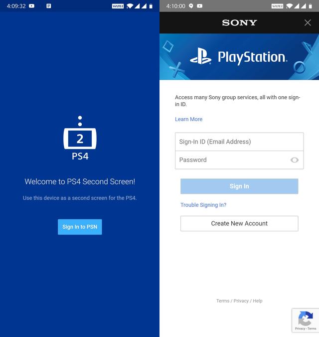Tap the VoLTE2 indicator in left status bar
The width and height of the screenshot is (319, 337).
point(118,6)
